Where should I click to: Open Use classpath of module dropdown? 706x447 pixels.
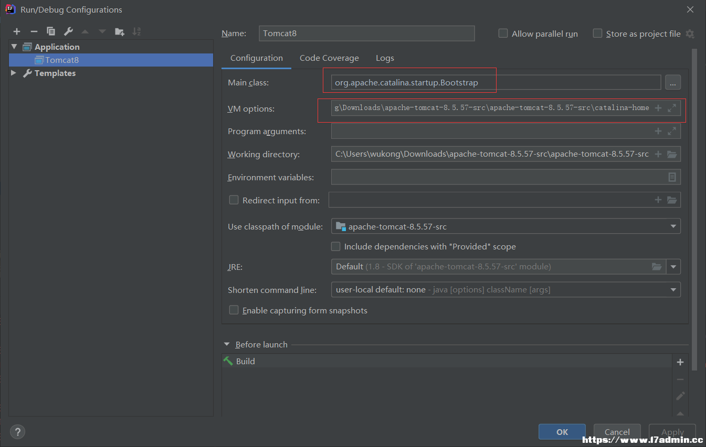pyautogui.click(x=506, y=226)
